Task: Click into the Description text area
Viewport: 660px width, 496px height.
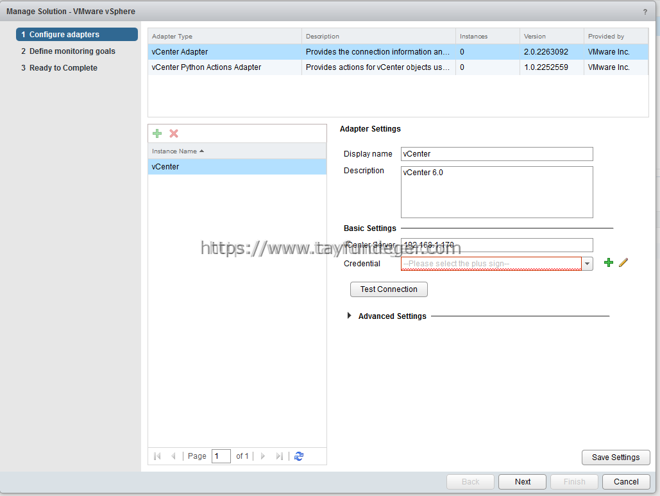Action: point(496,192)
